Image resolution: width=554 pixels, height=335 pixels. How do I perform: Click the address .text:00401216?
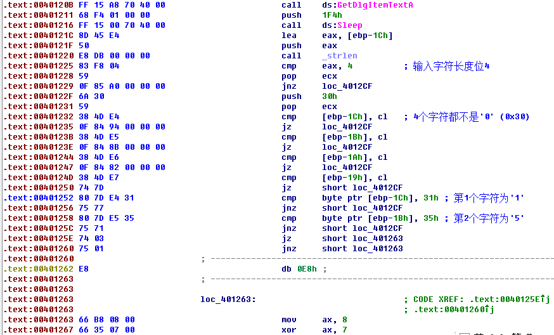[38, 25]
